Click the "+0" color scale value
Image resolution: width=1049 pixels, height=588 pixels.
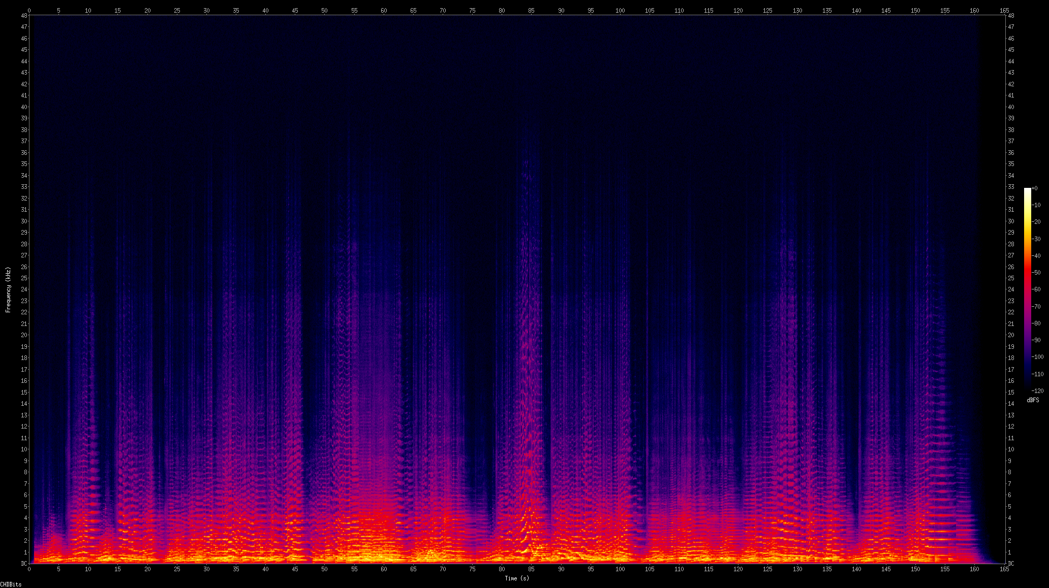[x=1035, y=188]
